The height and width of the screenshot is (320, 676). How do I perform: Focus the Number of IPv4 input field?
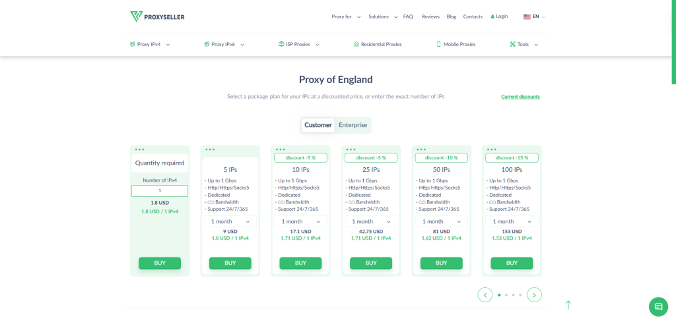pos(160,191)
